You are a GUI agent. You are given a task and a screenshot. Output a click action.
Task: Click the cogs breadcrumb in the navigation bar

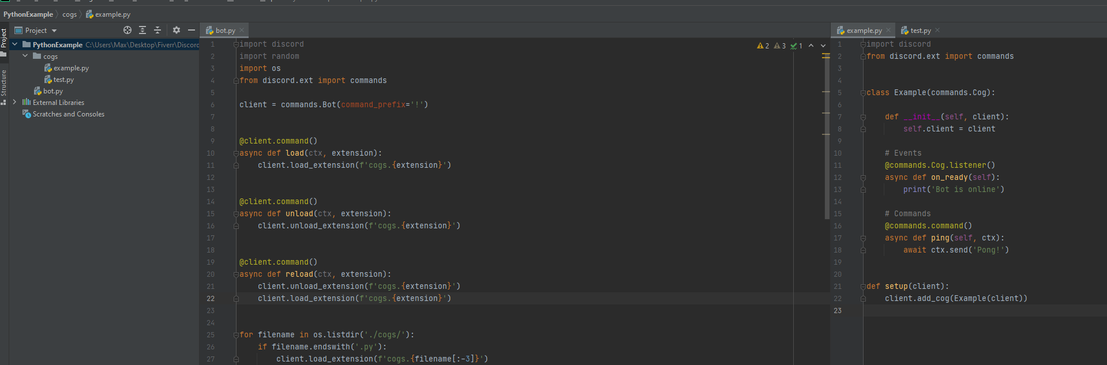(69, 14)
